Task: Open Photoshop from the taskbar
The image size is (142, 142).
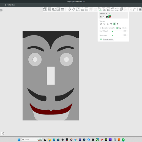Action: (84, 140)
